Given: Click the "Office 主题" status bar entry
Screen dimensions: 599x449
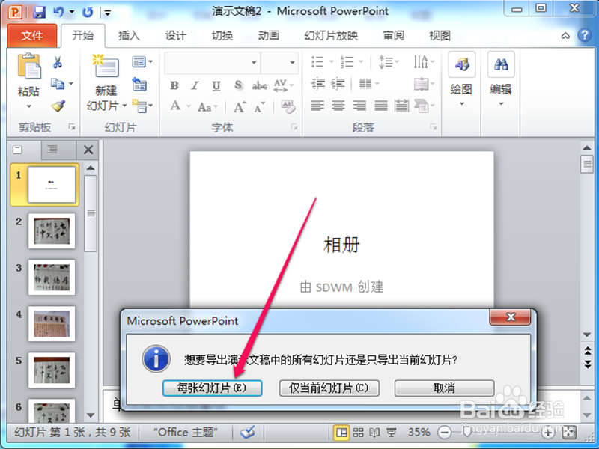Looking at the screenshot, I should (186, 433).
